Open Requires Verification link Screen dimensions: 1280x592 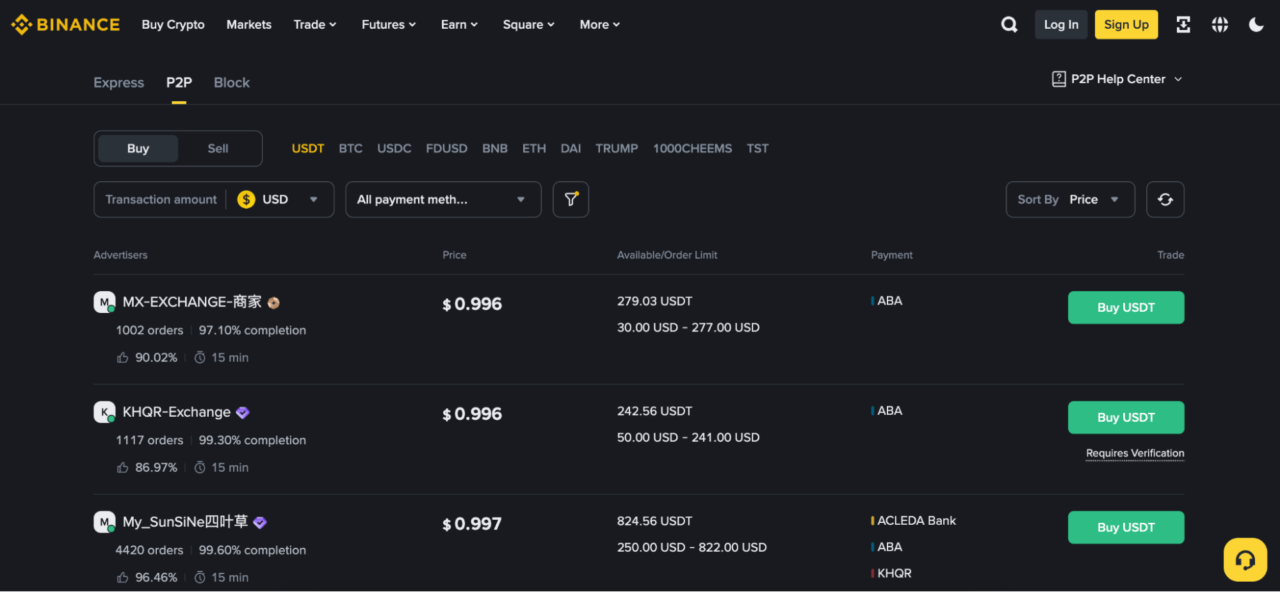1135,454
